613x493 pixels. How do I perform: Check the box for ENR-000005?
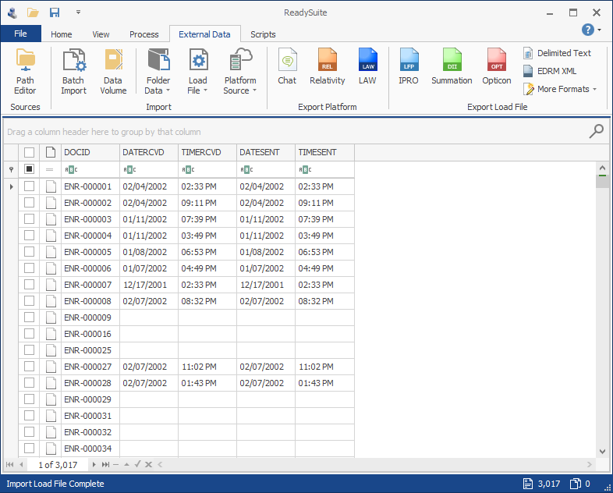click(29, 252)
